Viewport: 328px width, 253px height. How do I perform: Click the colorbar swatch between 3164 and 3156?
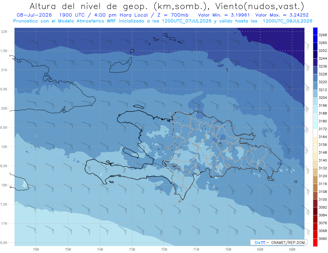pyautogui.click(x=315, y=141)
